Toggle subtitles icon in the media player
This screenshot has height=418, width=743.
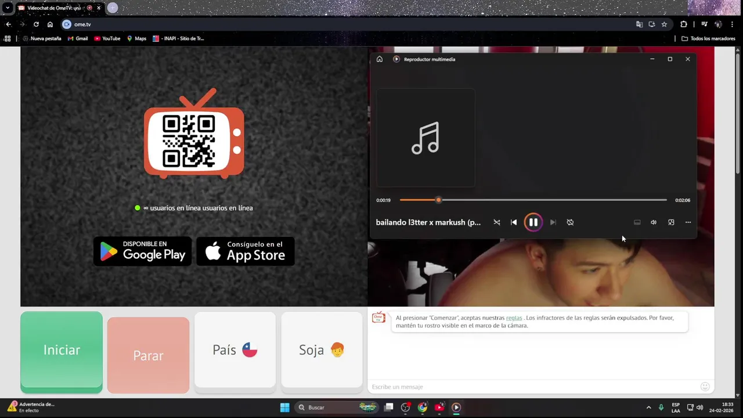click(x=637, y=222)
